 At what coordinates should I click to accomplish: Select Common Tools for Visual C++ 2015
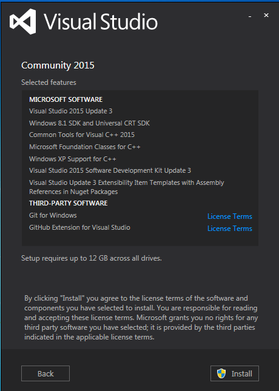[82, 135]
